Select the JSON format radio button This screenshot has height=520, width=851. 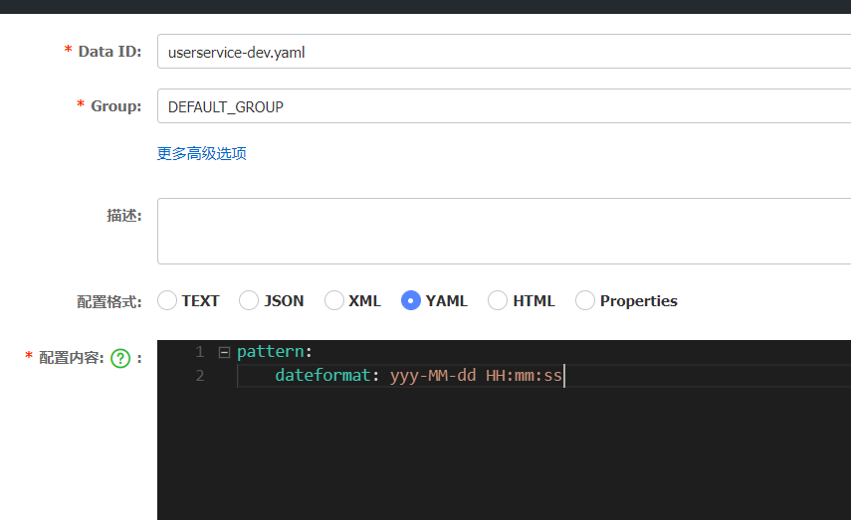(x=249, y=300)
